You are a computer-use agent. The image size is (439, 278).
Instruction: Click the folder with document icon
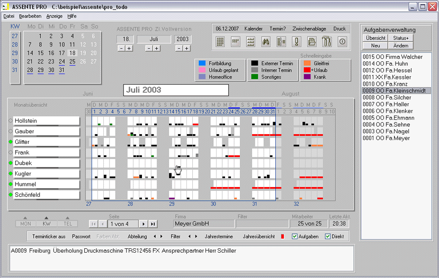coord(311,42)
